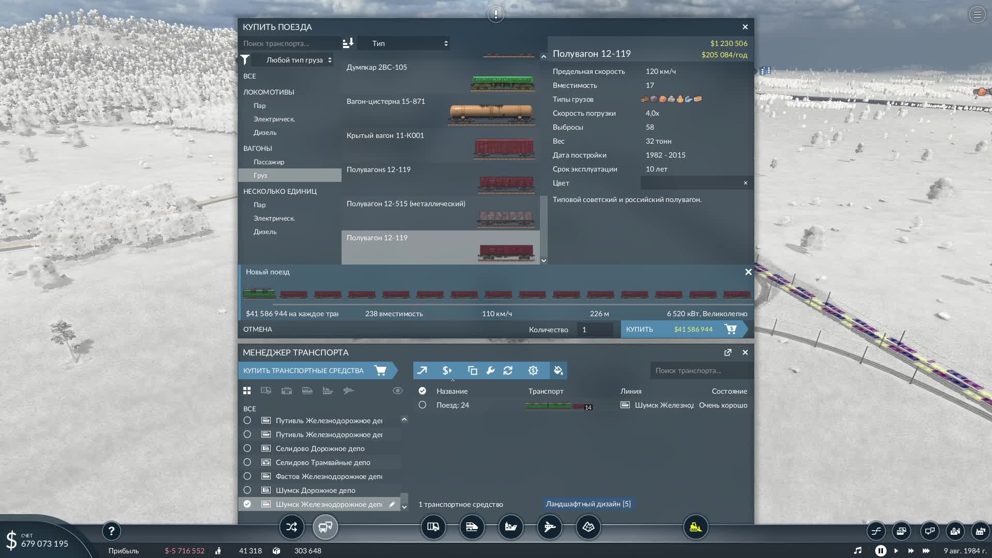Click the send-to-line arrow icon
The width and height of the screenshot is (992, 558).
click(x=423, y=370)
